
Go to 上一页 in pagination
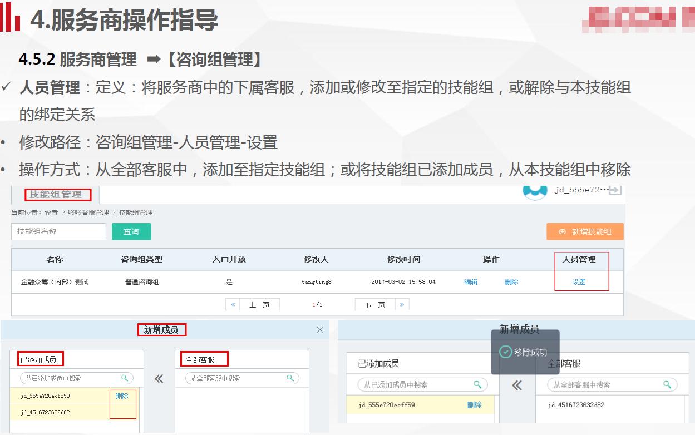coord(259,305)
